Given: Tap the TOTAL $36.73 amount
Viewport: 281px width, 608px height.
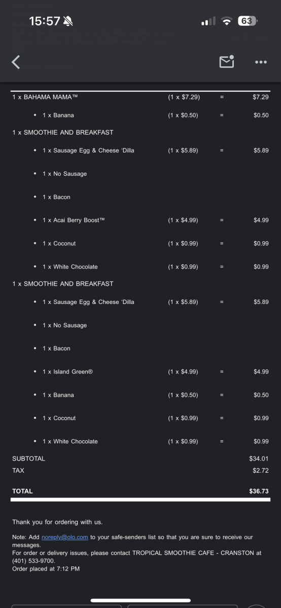Looking at the screenshot, I should coord(259,491).
